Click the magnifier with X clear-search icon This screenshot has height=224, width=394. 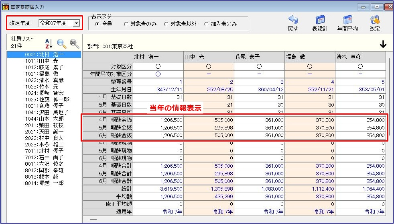click(x=74, y=43)
